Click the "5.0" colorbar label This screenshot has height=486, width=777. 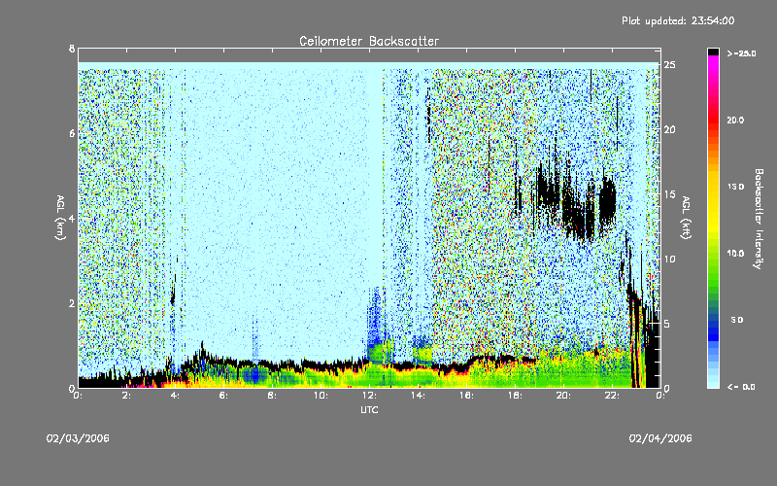tap(737, 320)
